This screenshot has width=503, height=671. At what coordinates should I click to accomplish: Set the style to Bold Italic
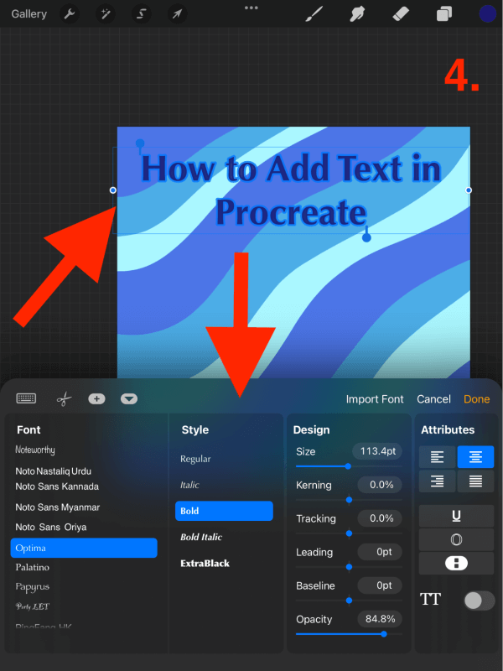(x=201, y=537)
